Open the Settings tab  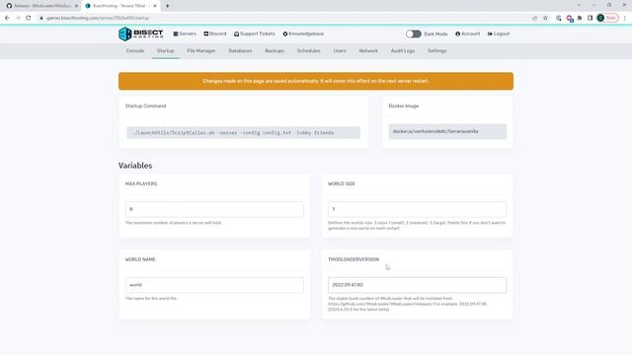coord(436,51)
